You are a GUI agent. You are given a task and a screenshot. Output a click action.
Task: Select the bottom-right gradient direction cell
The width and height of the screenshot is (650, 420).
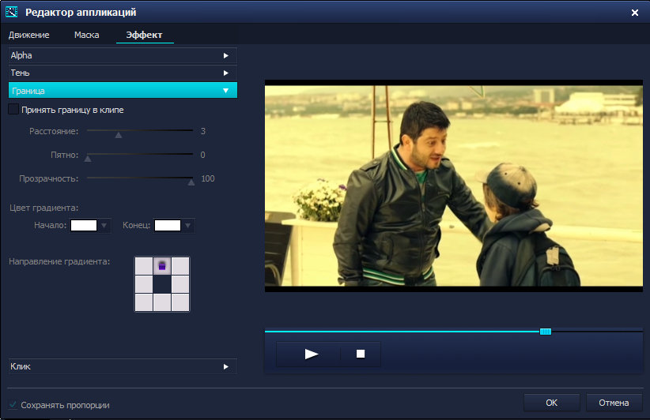point(181,302)
